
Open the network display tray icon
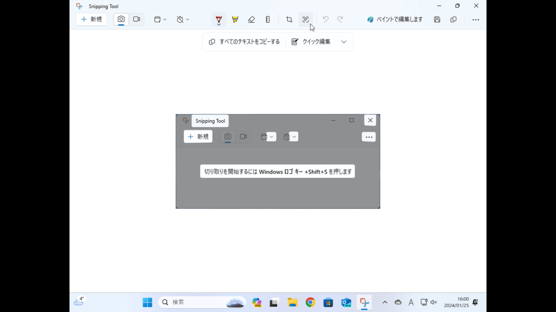tap(424, 302)
